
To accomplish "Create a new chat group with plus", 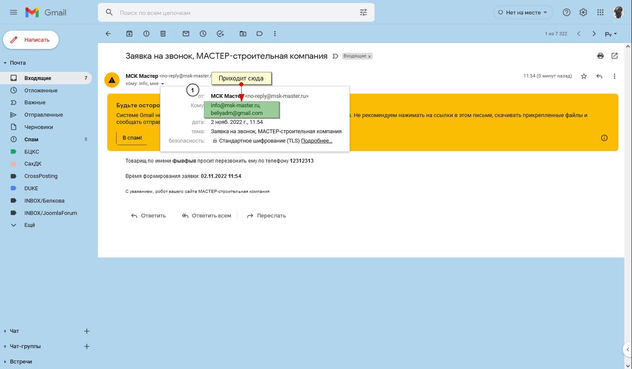I will tap(87, 346).
